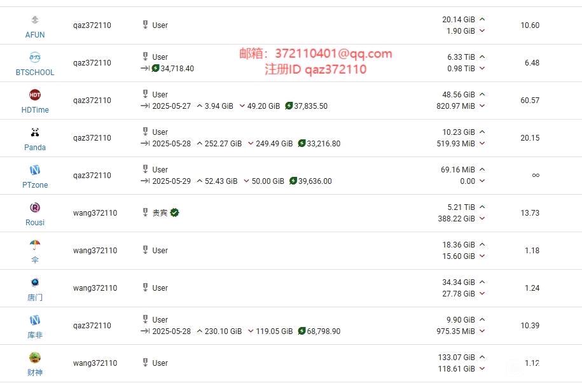The width and height of the screenshot is (582, 383).
Task: Open the 库非 site link
Action: pos(35,335)
